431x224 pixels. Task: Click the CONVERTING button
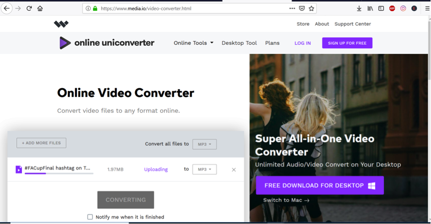point(125,200)
